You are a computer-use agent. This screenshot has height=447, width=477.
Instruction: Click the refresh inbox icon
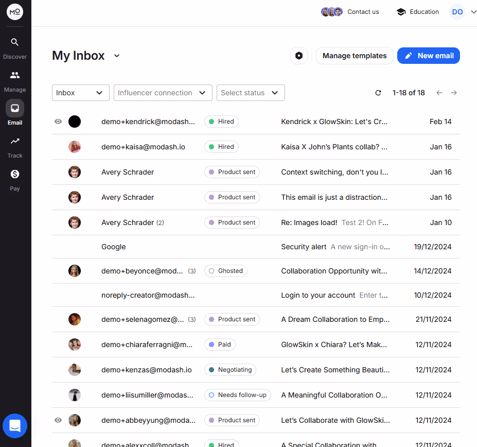pyautogui.click(x=378, y=93)
